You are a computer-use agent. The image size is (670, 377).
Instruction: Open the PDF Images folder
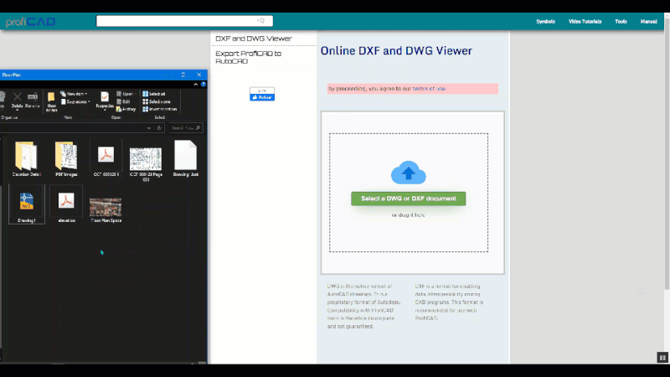pyautogui.click(x=66, y=156)
